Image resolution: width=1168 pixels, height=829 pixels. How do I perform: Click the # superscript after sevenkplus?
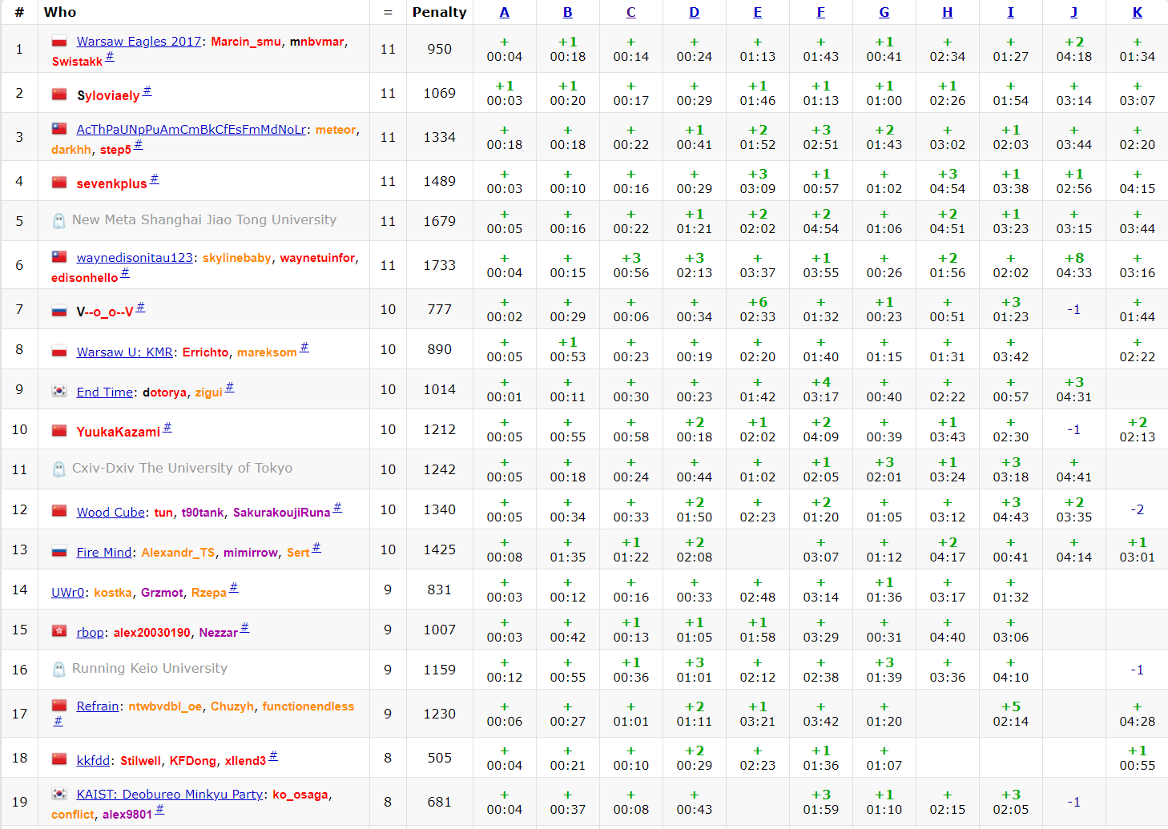tap(155, 179)
